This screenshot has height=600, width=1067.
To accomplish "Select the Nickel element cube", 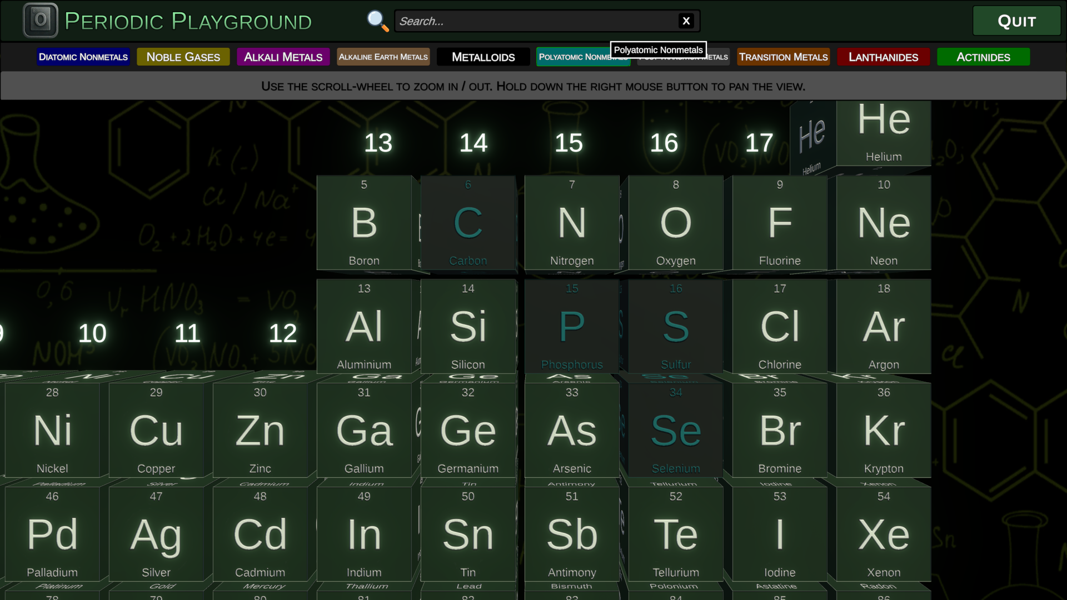I will [52, 431].
